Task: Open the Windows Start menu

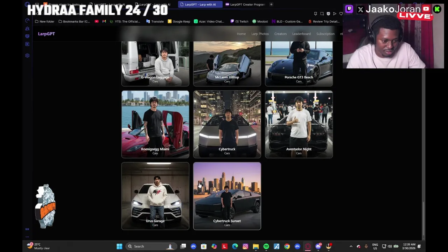Action: point(119,246)
